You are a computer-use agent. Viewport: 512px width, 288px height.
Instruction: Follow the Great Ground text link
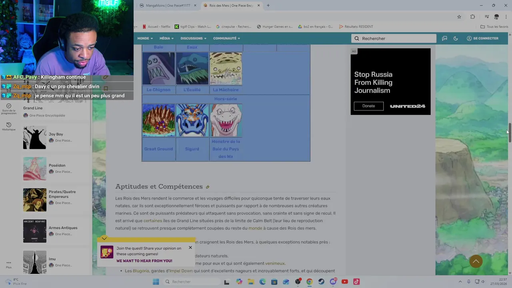pos(158,149)
